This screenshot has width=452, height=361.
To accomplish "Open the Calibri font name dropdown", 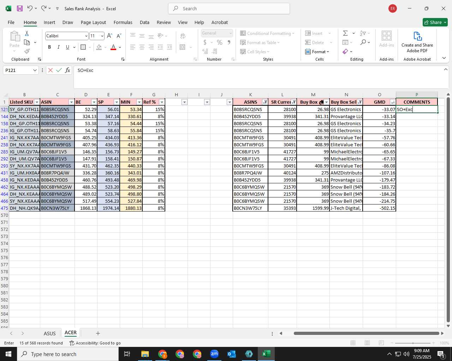I will coord(86,36).
